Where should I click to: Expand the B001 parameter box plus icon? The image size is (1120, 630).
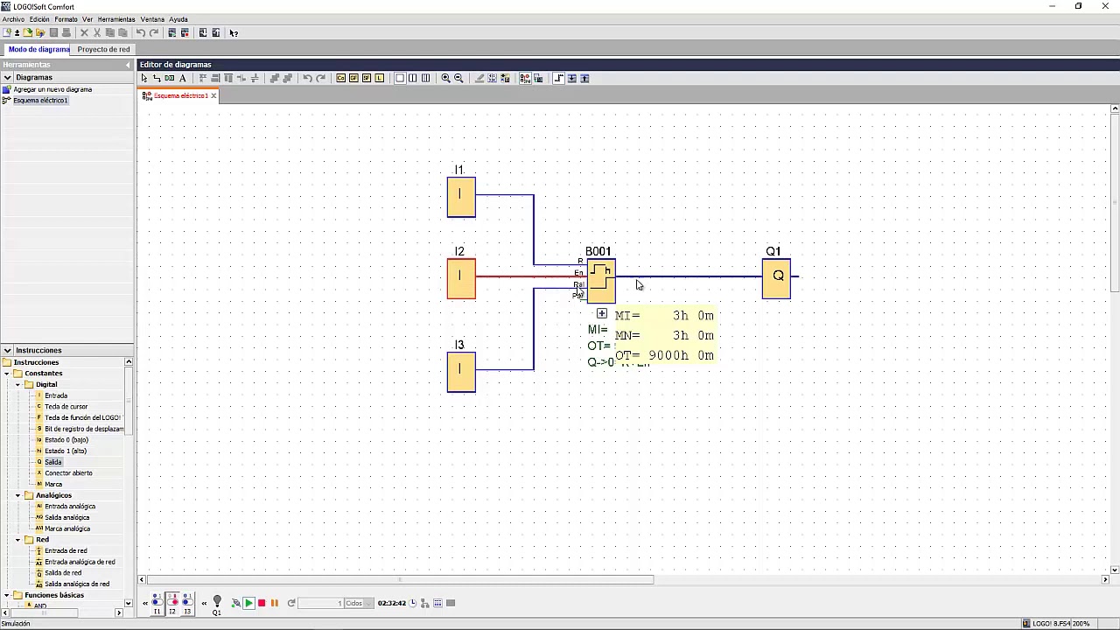click(x=602, y=313)
